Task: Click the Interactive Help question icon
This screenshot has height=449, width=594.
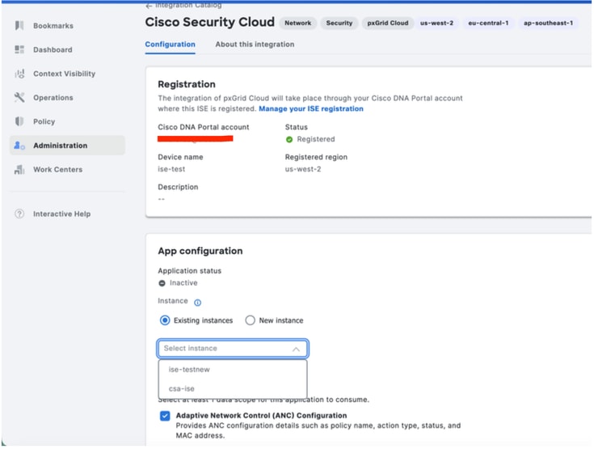Action: 19,214
